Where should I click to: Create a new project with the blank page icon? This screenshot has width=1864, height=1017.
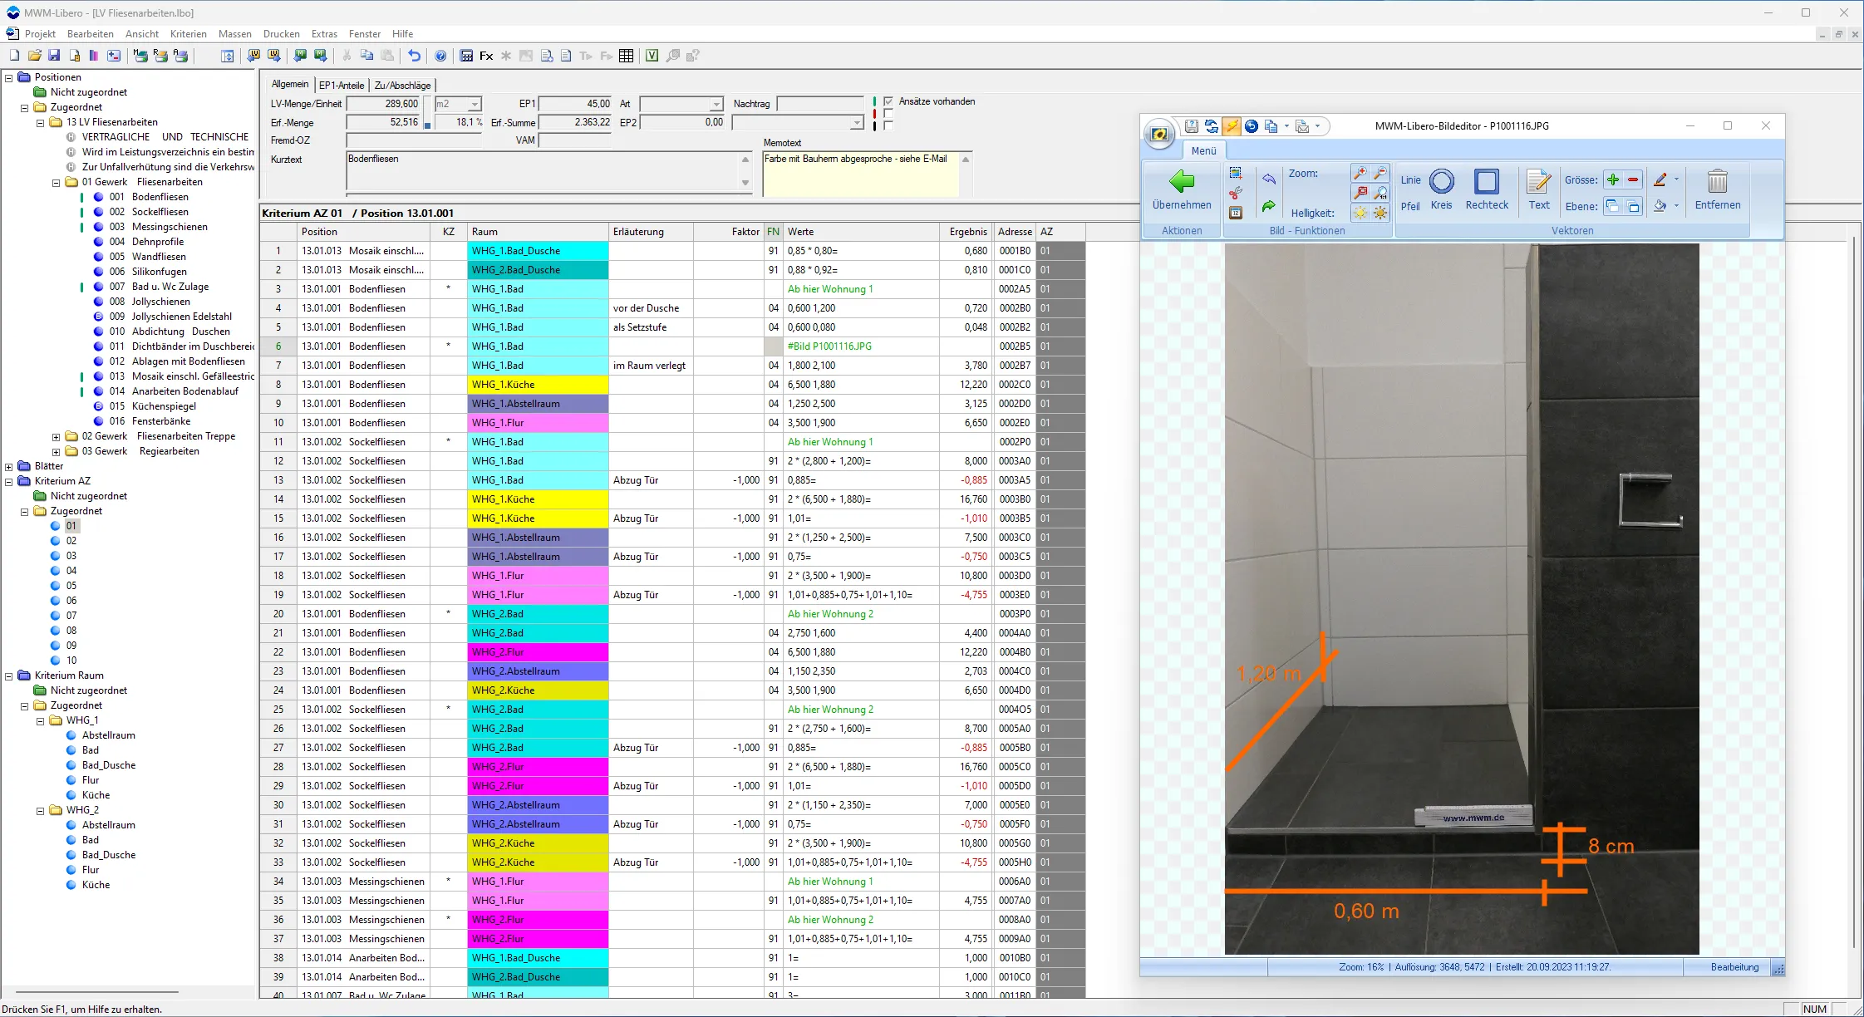click(14, 56)
